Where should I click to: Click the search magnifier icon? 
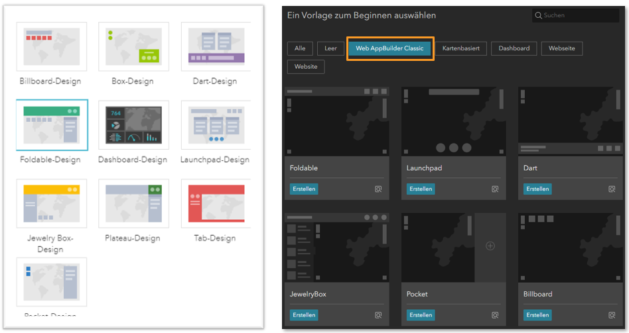[538, 15]
